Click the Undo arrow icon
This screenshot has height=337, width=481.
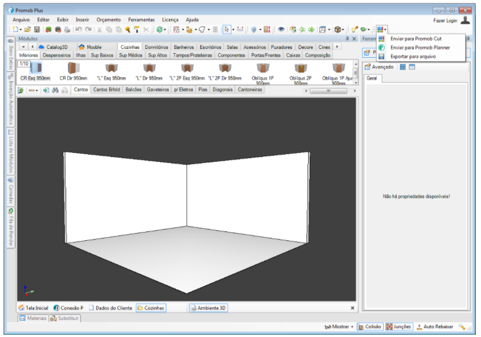point(78,30)
